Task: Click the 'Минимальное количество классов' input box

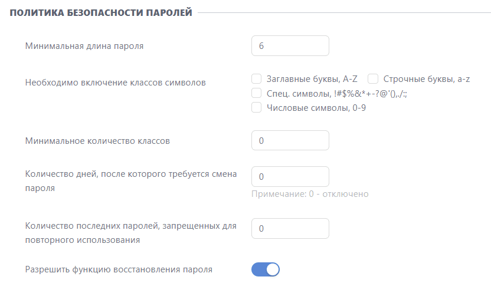Action: pyautogui.click(x=290, y=140)
